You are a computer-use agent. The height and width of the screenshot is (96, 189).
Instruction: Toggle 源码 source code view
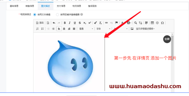click(x=40, y=23)
